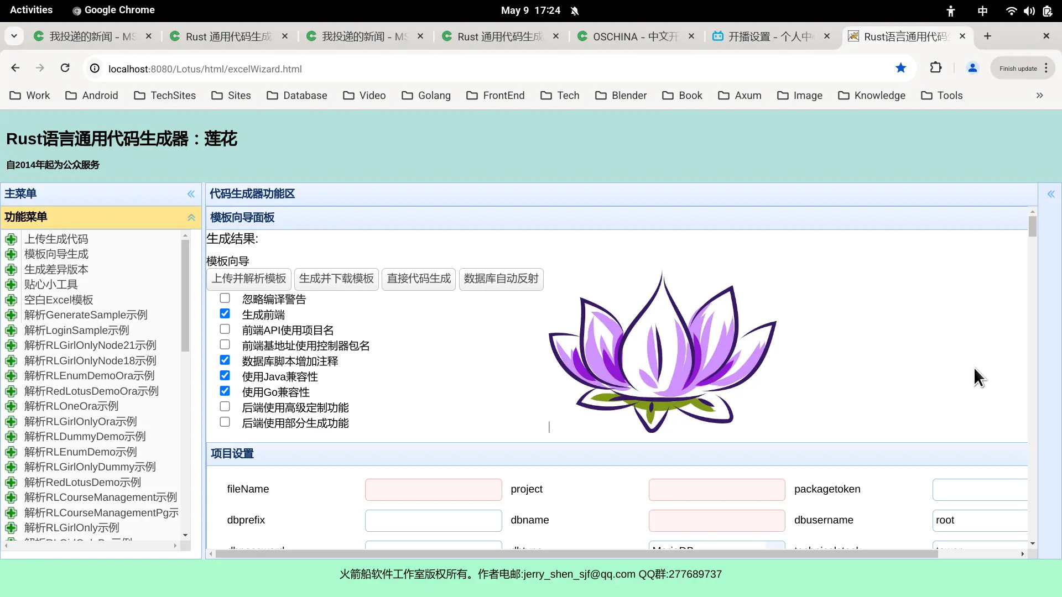Disable the 使用Java兼容性 checkbox
The image size is (1062, 597).
pos(225,375)
